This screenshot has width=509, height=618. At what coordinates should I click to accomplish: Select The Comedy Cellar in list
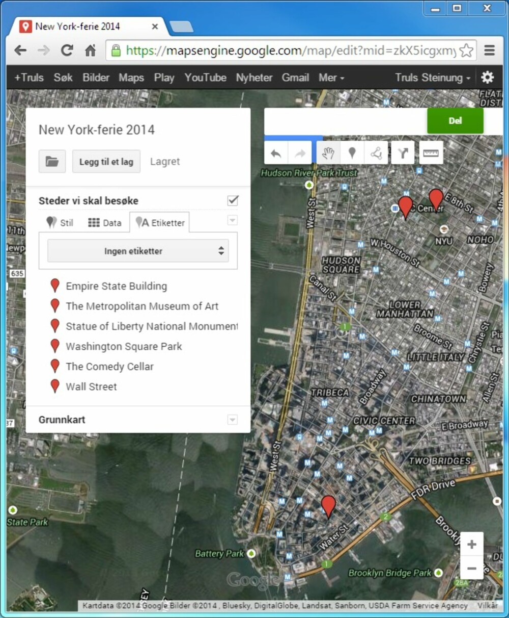tap(109, 366)
